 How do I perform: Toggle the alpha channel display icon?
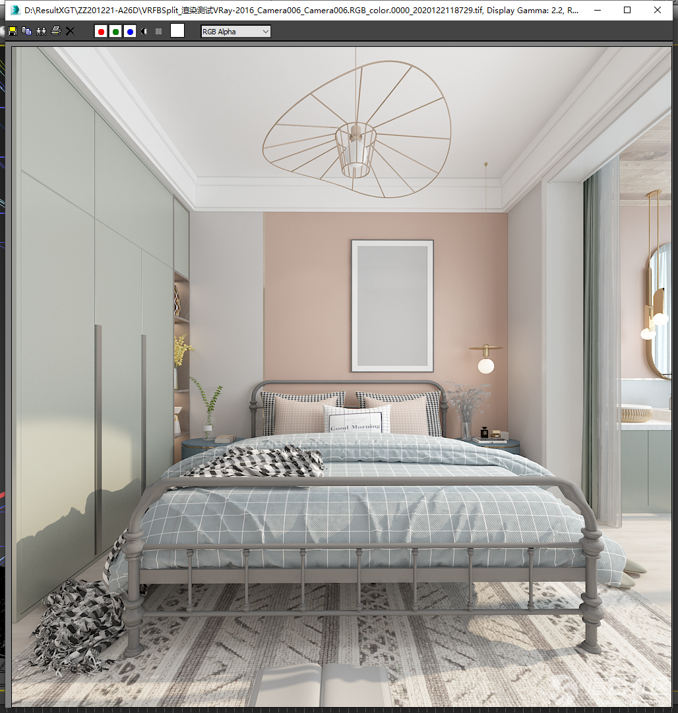coord(144,31)
